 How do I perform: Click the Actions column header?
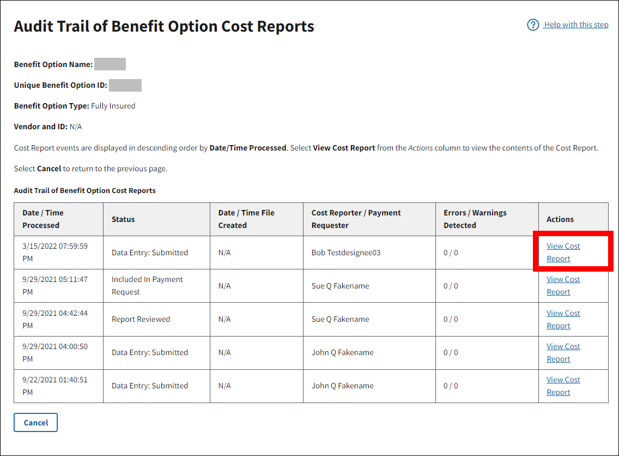560,219
